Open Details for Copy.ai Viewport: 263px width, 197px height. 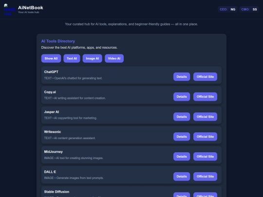point(182,97)
